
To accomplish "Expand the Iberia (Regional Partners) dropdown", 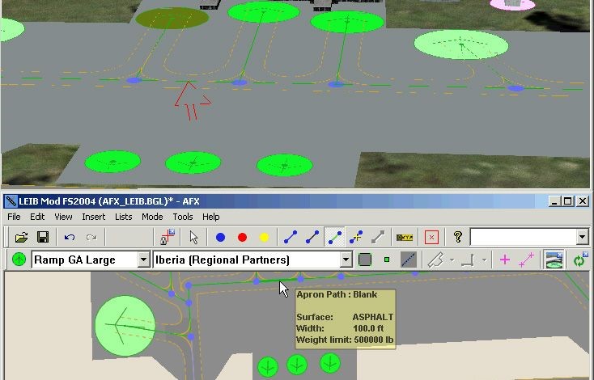I will (x=346, y=260).
